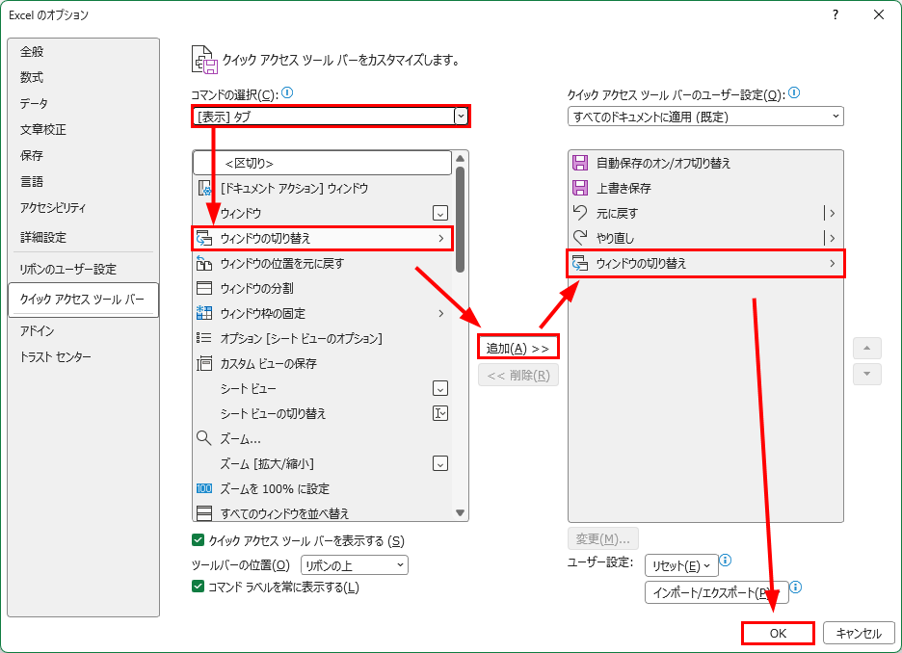
Task: Click the split window icon
Action: (x=204, y=288)
